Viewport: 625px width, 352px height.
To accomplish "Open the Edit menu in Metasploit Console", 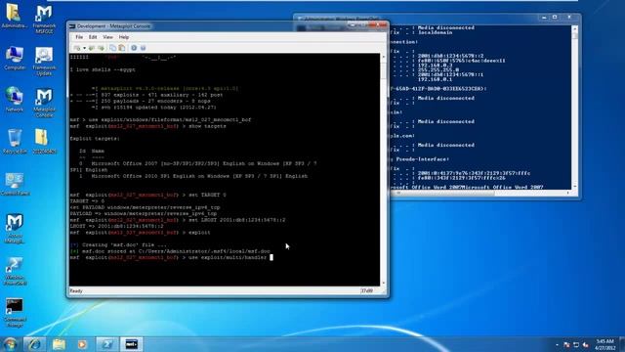I will 93,37.
